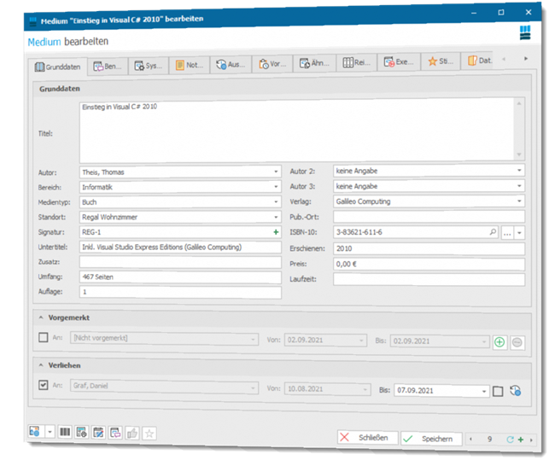The height and width of the screenshot is (466, 555).
Task: Click the green plus to add new record
Action: click(521, 440)
